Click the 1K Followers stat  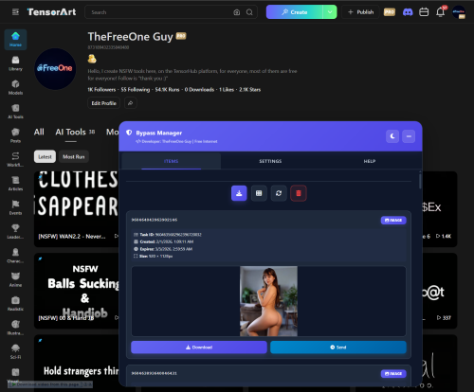pyautogui.click(x=101, y=90)
